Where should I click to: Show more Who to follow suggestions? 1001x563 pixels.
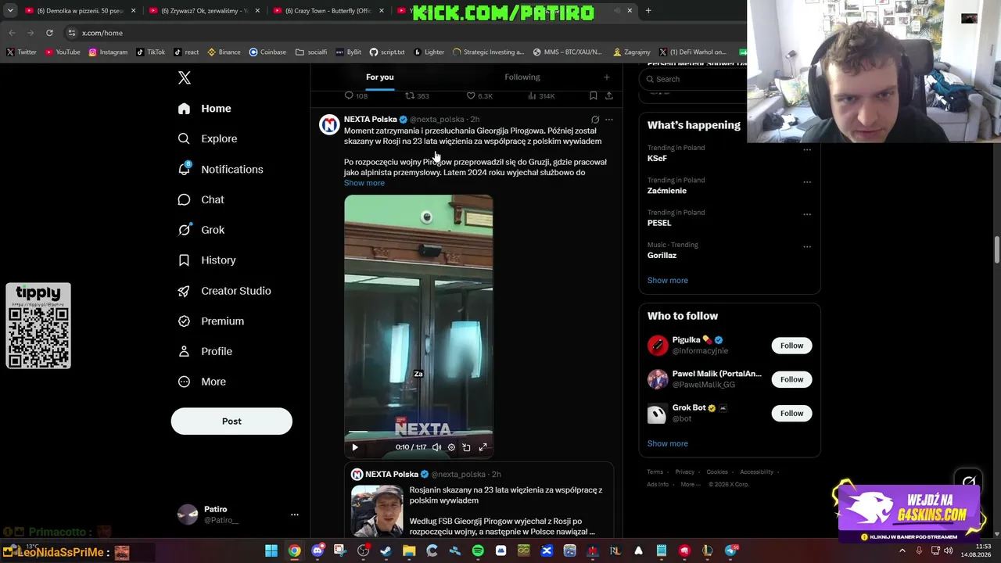point(668,443)
